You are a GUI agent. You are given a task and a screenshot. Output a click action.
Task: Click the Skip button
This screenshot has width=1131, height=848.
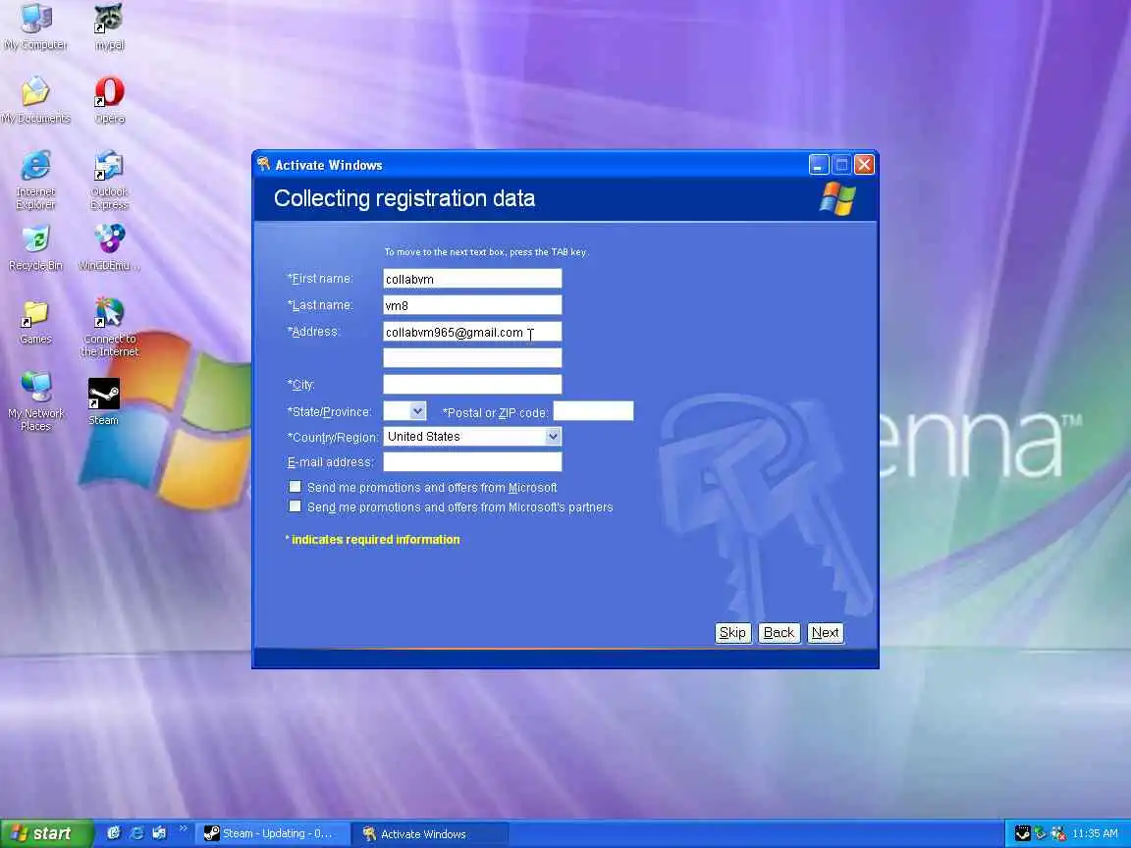tap(732, 632)
